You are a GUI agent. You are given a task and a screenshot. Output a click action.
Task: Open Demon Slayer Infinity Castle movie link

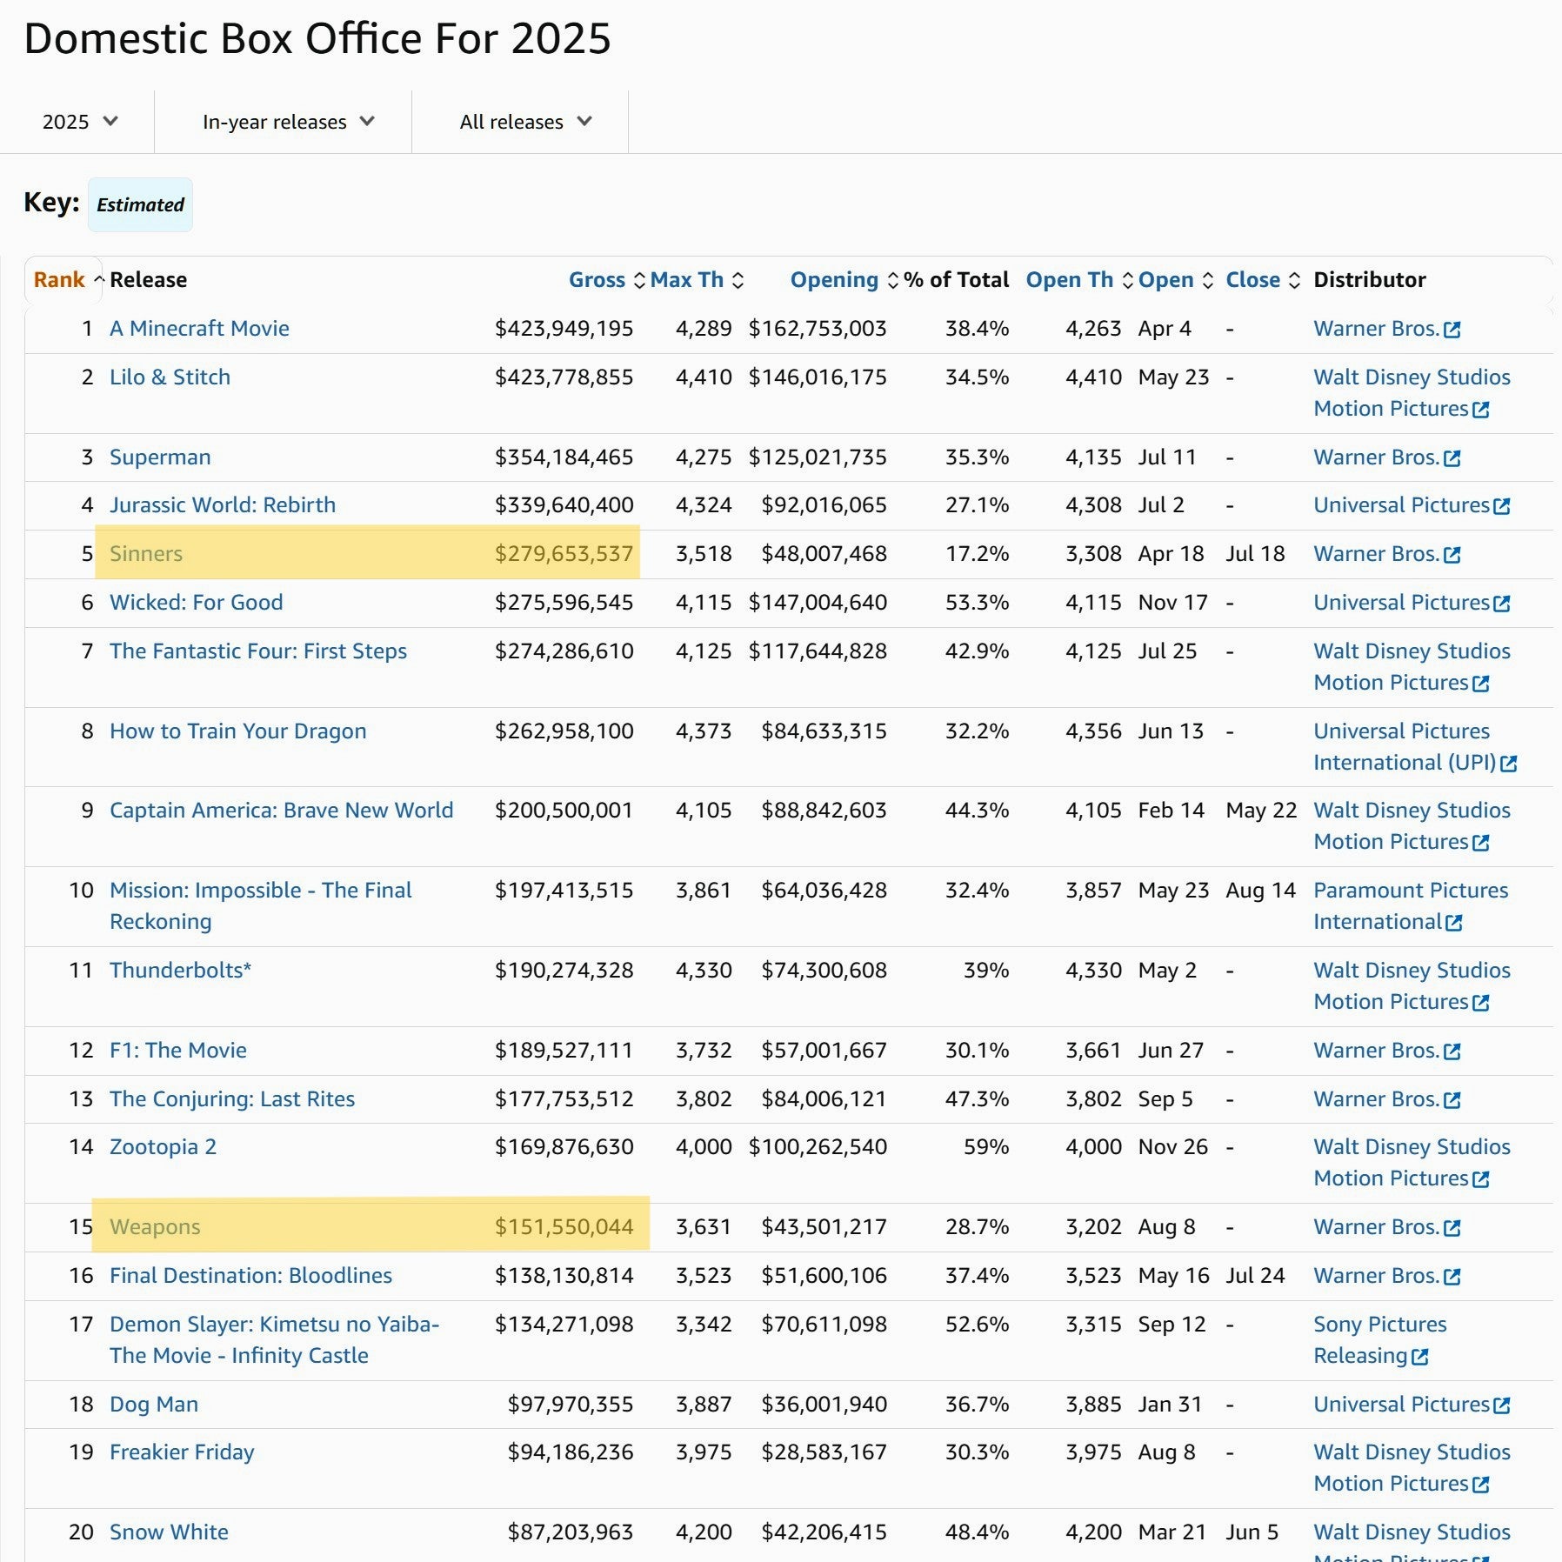274,1325
